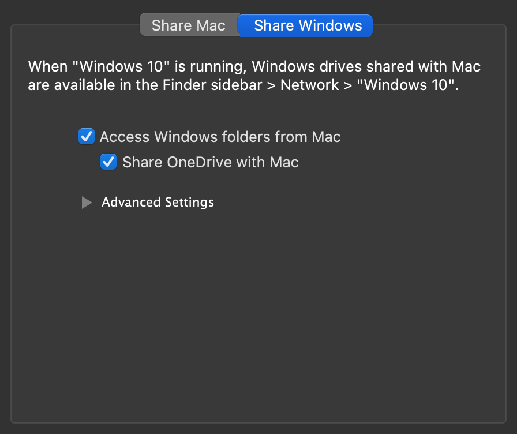Click the gray triangle icon left of Advanced Settings
This screenshot has height=434, width=517.
87,203
